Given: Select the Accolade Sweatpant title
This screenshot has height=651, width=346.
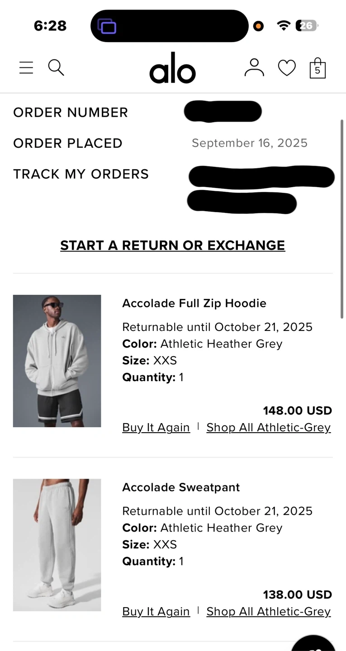Looking at the screenshot, I should click(x=181, y=487).
